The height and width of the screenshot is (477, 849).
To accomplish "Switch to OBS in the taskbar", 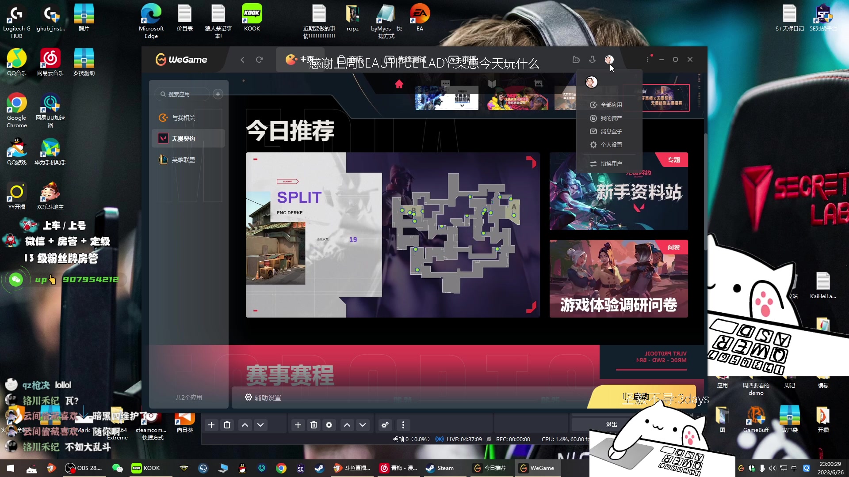I will click(84, 468).
